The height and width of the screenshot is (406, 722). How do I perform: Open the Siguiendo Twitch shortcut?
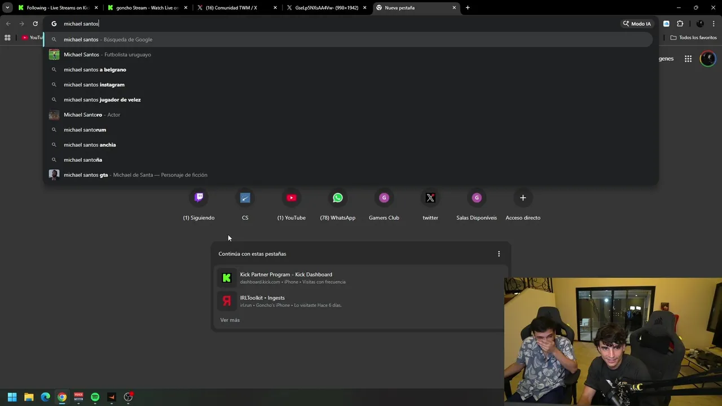click(x=199, y=205)
